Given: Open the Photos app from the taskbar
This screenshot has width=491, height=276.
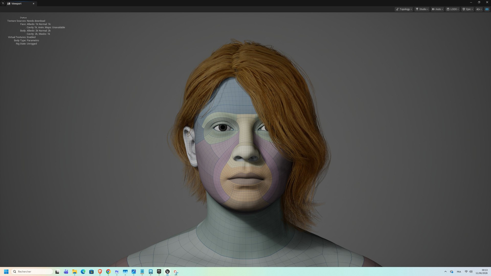Looking at the screenshot, I should click(133, 272).
